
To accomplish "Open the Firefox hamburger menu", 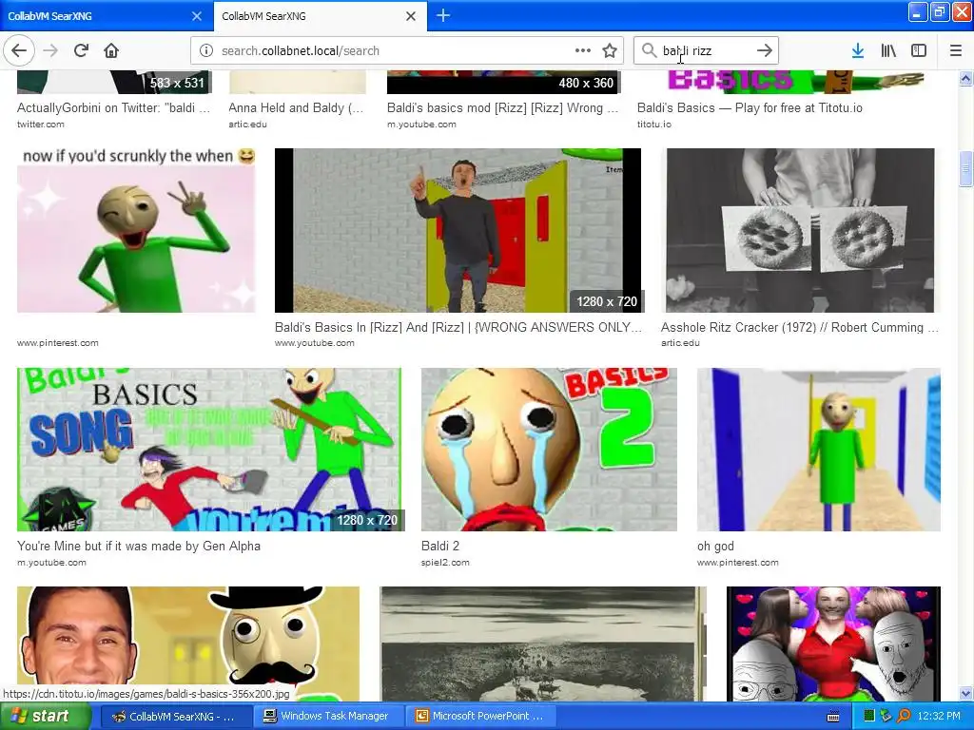I will click(x=956, y=50).
